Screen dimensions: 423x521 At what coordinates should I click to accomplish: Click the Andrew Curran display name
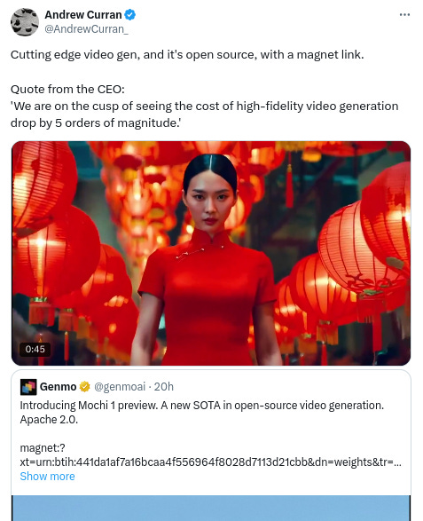83,15
